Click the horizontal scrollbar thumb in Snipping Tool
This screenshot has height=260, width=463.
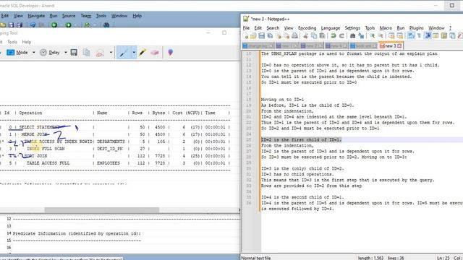pos(101,210)
